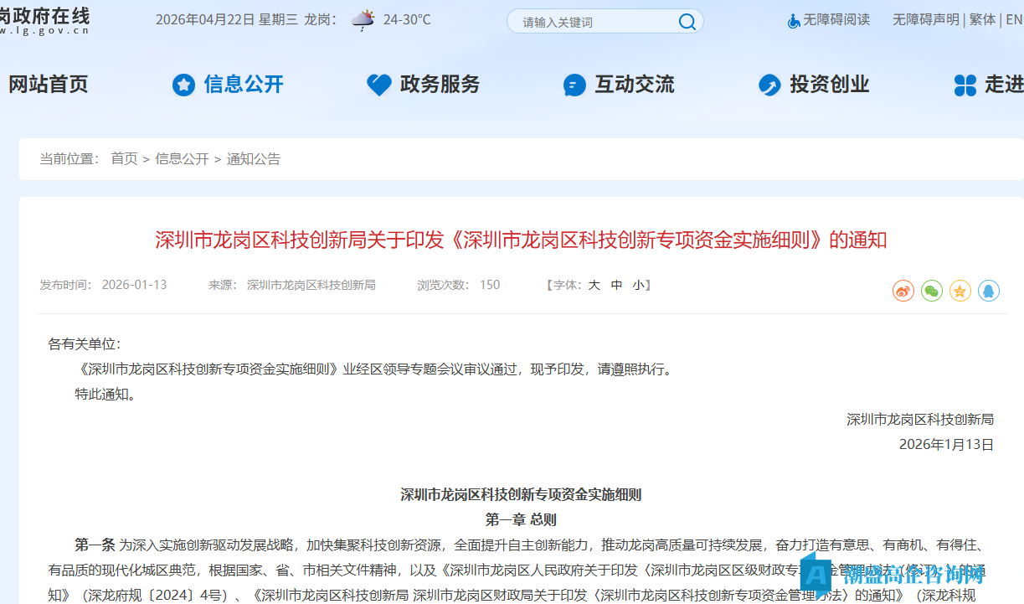Activate accessibility reading mode icon
Image resolution: width=1024 pixels, height=604 pixels.
[x=793, y=20]
